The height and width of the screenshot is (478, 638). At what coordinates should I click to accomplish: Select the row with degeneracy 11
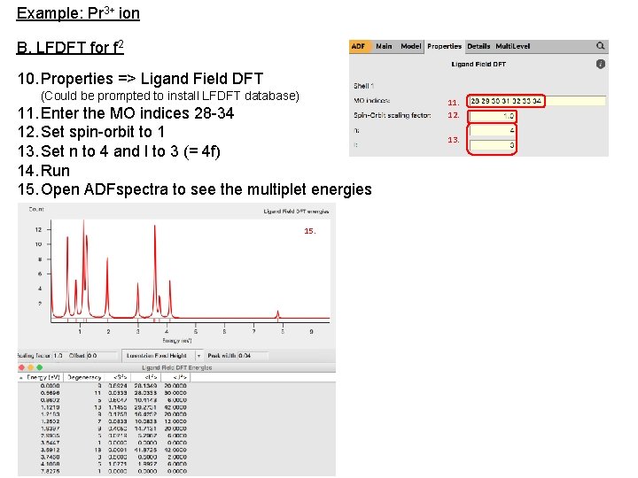104,393
